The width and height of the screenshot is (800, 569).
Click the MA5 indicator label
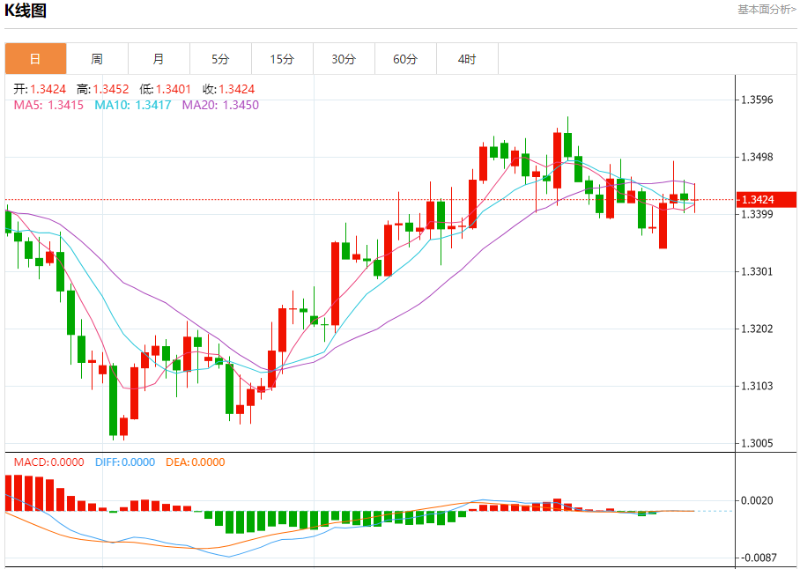(48, 105)
